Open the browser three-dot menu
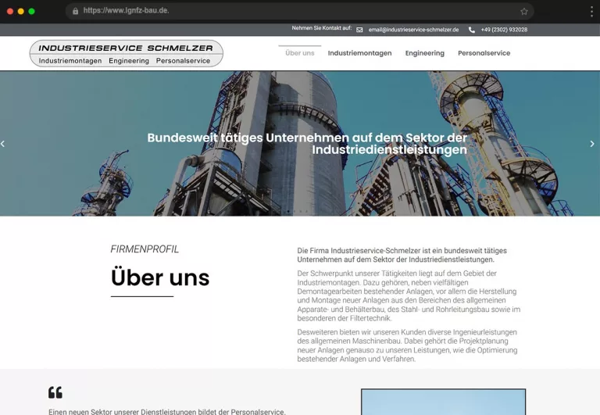Screen dimensions: 600x415 tap(591, 12)
